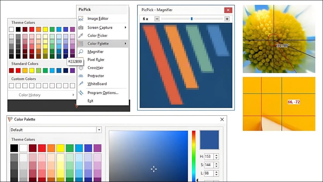Click the #232B99 color tooltip text
323x182 pixels.
click(75, 61)
